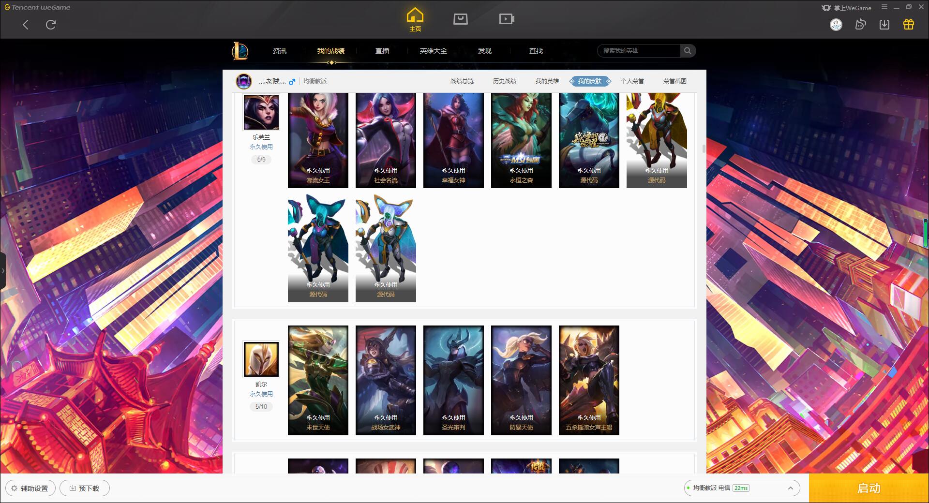
Task: Expand the left side panel handle
Action: (3, 271)
